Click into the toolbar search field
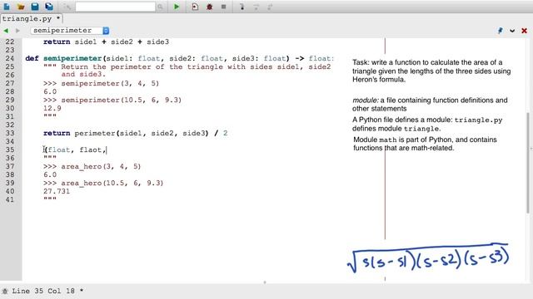 (x=115, y=7)
